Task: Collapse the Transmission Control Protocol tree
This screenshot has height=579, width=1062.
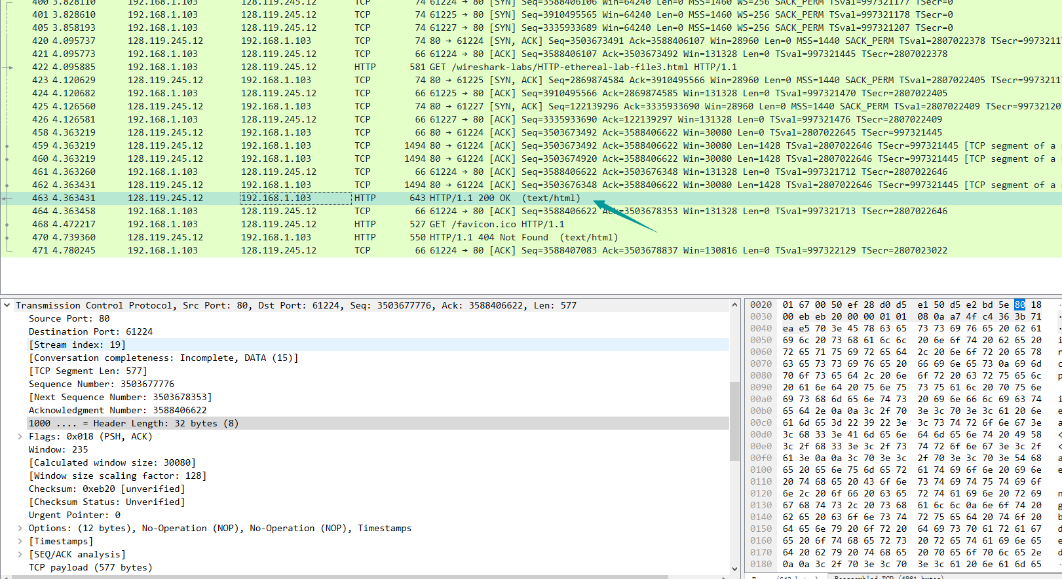Action: pos(7,305)
